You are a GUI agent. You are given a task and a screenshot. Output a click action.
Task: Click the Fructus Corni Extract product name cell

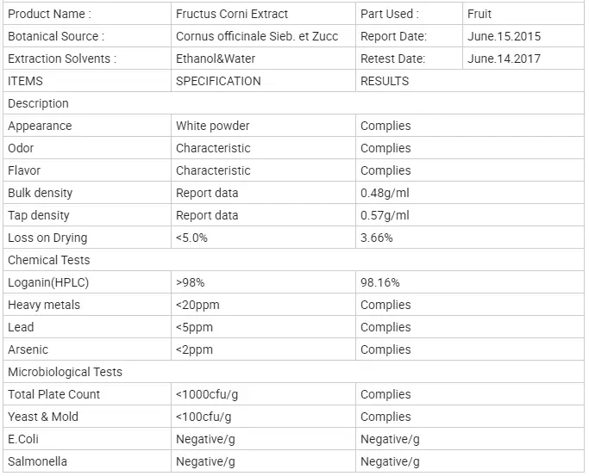[232, 14]
